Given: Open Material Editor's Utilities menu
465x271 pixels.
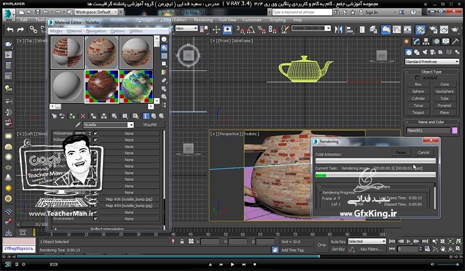Looking at the screenshot, I should point(136,31).
